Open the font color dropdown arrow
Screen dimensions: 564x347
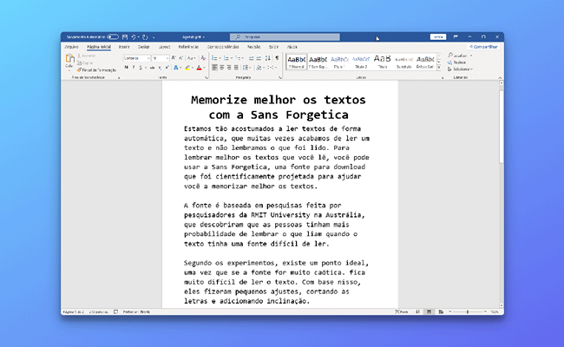pos(204,68)
